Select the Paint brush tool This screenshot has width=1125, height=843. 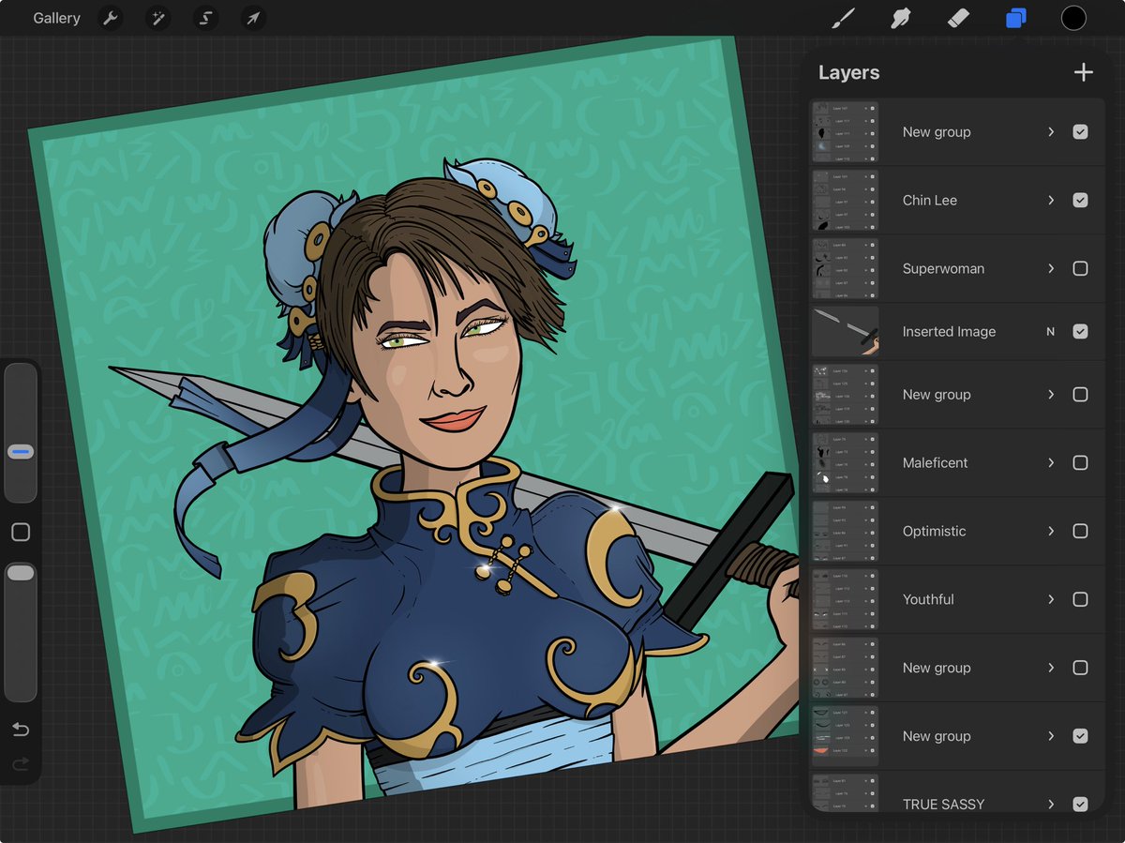(x=844, y=18)
